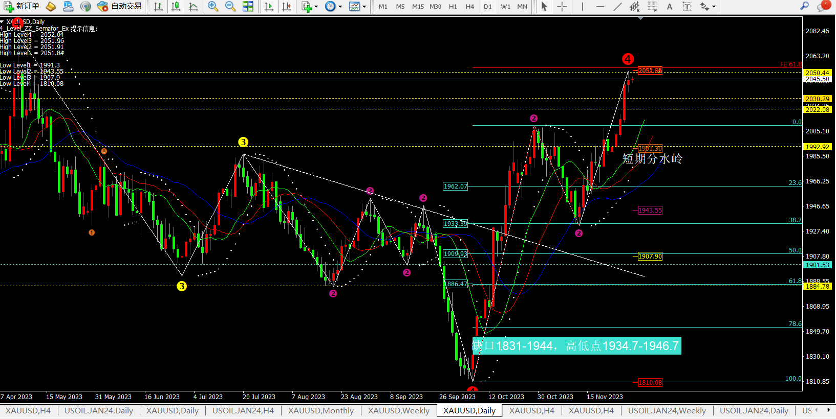
Task: Click the periods clock icon
Action: pyautogui.click(x=330, y=7)
